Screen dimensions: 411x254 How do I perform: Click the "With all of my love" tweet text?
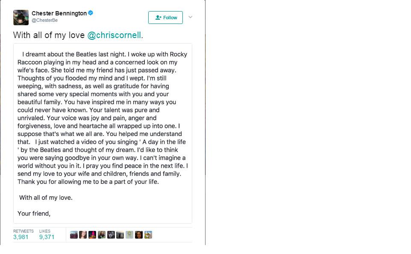[49, 35]
